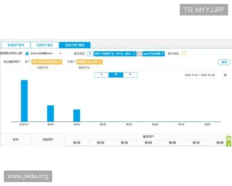Viewport: 232px width, 186px height.
Task: Click the blue plus icon beside 属性筛选
Action: [x=90, y=53]
